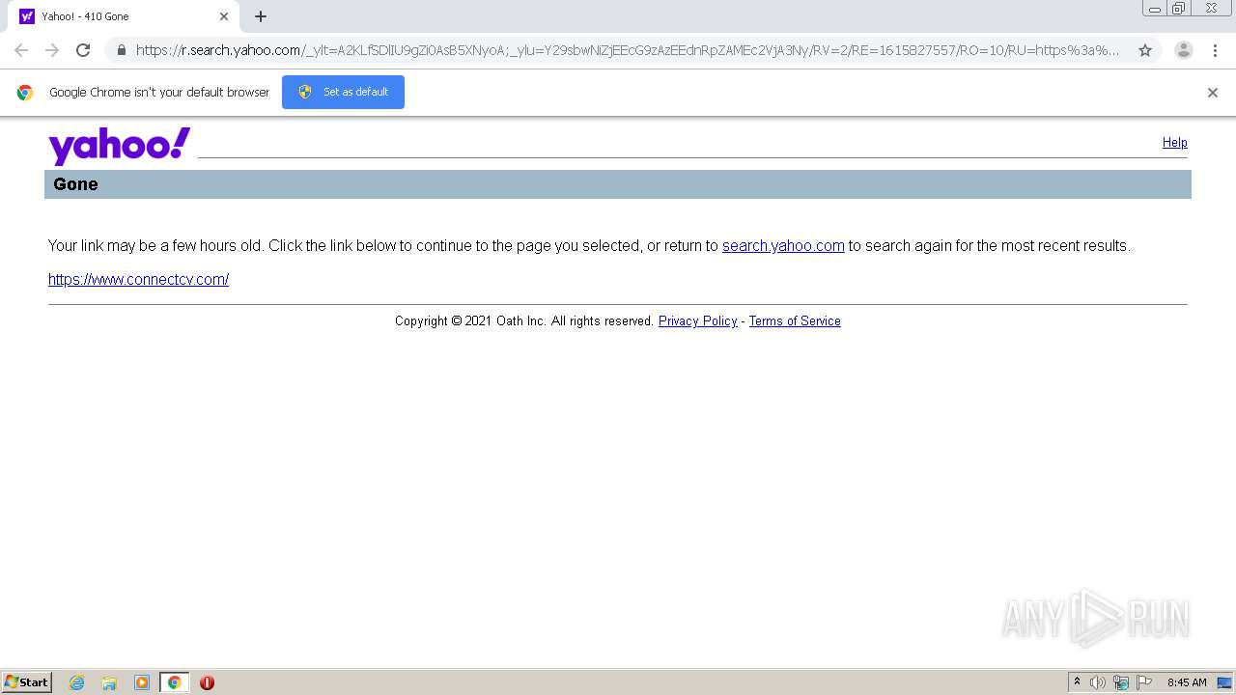
Task: Open the Privacy Policy link
Action: (x=697, y=320)
